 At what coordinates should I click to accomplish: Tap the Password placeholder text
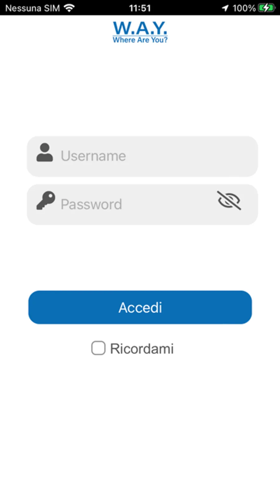91,204
